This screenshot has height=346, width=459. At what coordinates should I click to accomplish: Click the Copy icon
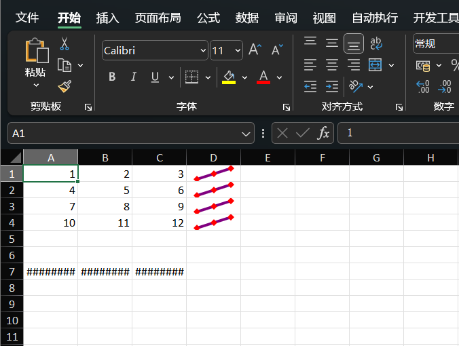pos(65,65)
